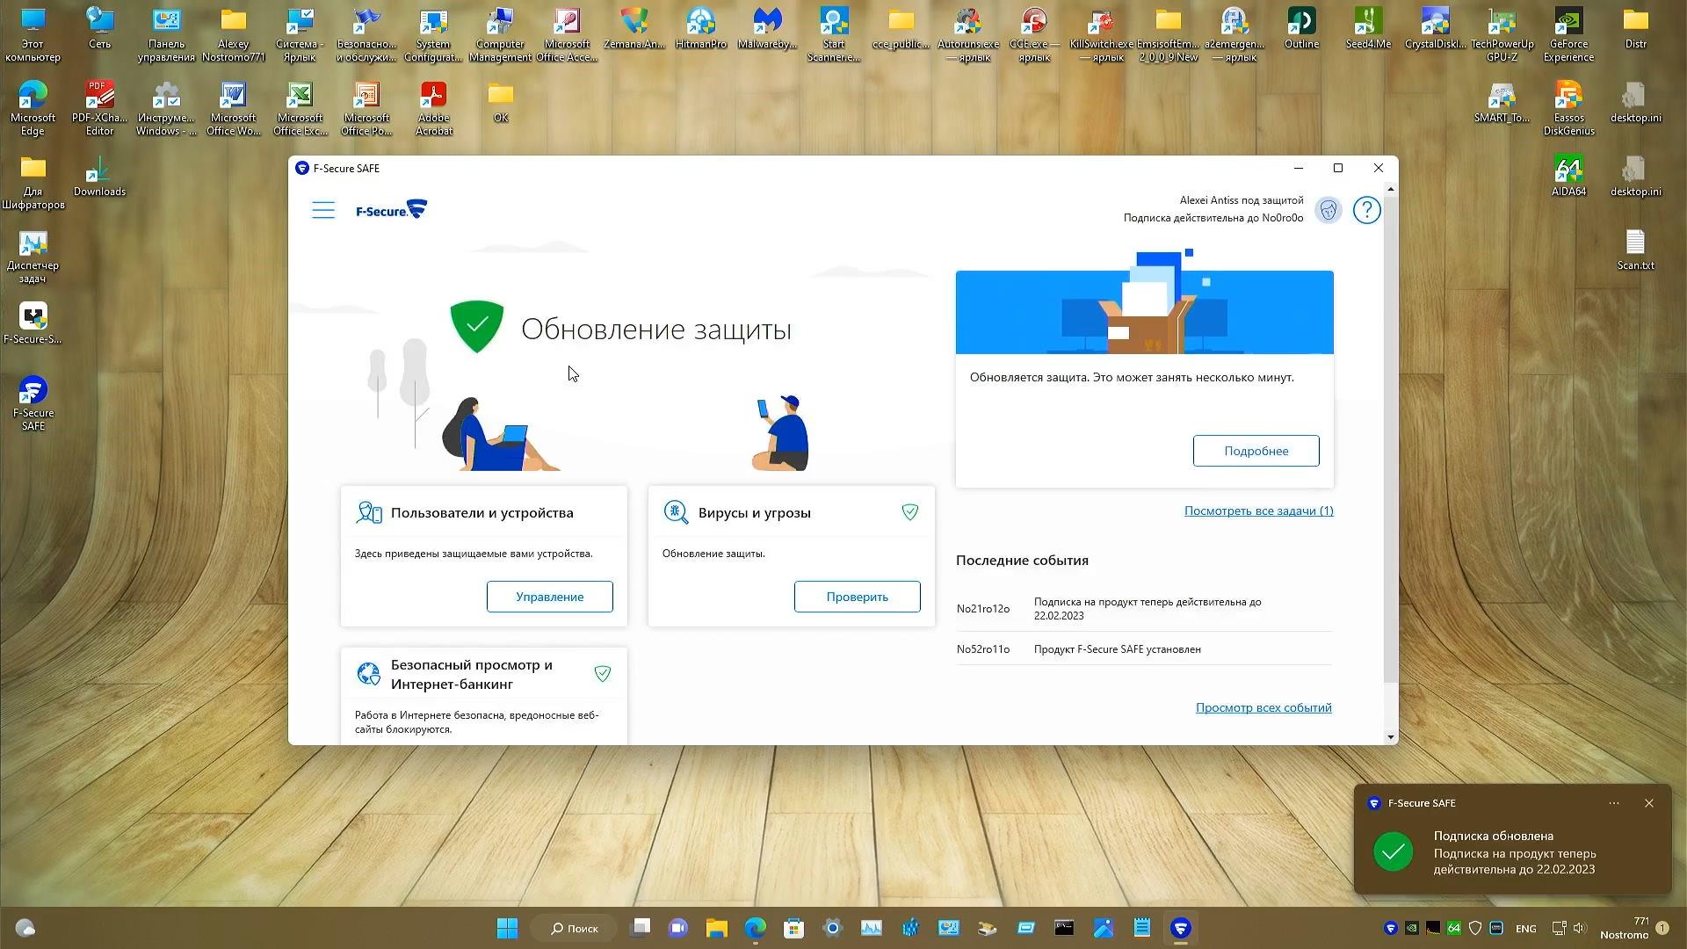Click the Подробнее button
The image size is (1687, 949).
click(1256, 451)
